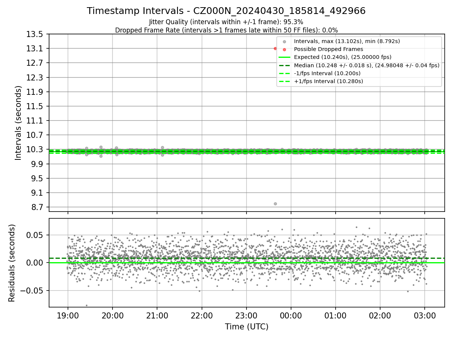This screenshot has width=453, height=340.
Task: Click legend entry starting 'Median (10.248 +/- 0.018 s)'
Action: [367, 65]
